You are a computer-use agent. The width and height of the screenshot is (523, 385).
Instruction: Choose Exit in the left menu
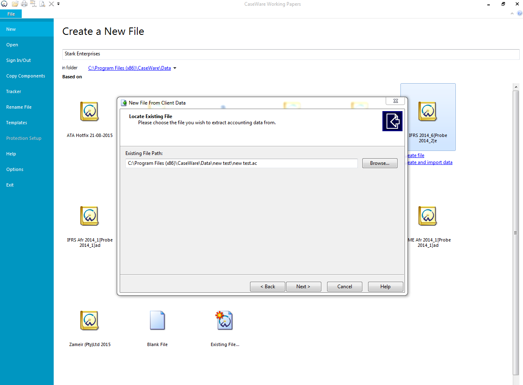pos(27,185)
